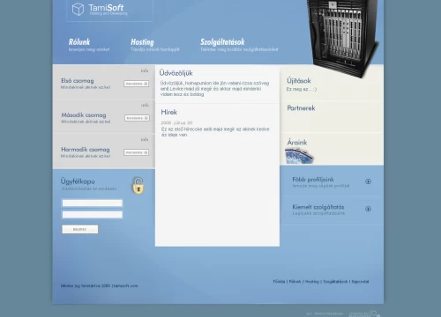The height and width of the screenshot is (317, 441).
Task: Click the Második csomag package title
Action: click(84, 115)
